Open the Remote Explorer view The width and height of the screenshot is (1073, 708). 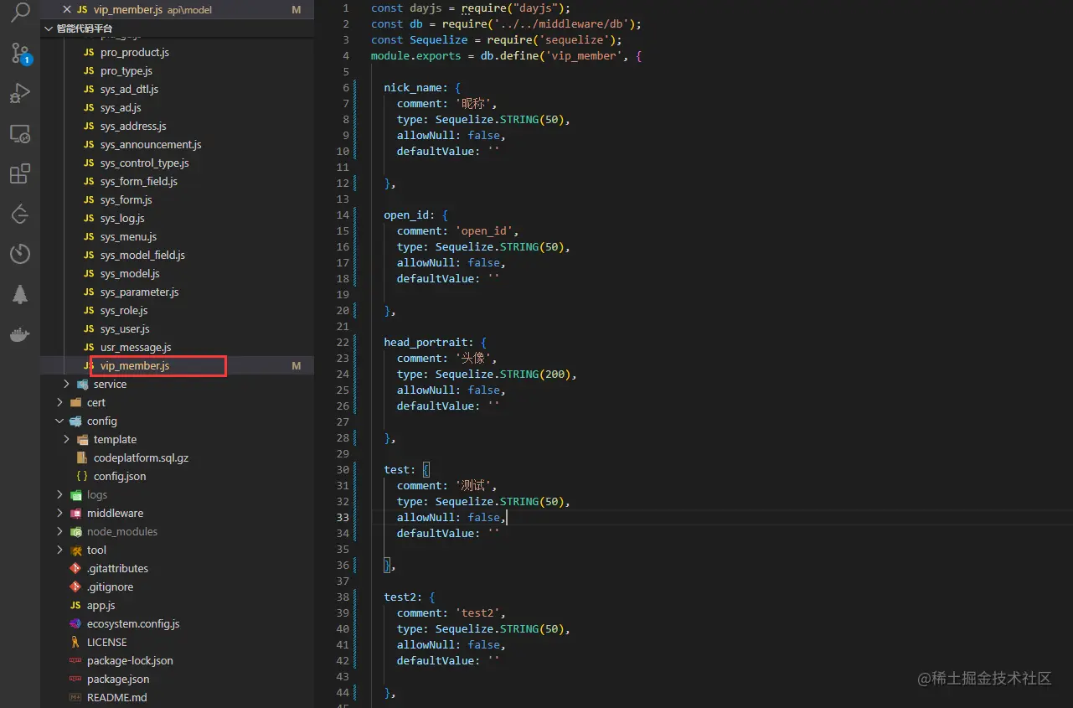[x=20, y=133]
